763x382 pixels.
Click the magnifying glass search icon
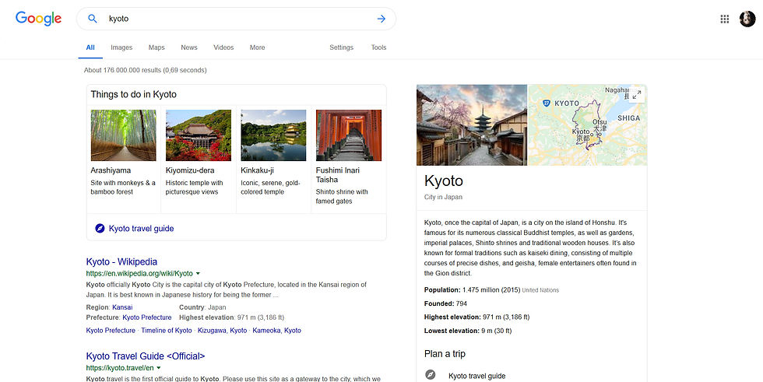pos(92,19)
